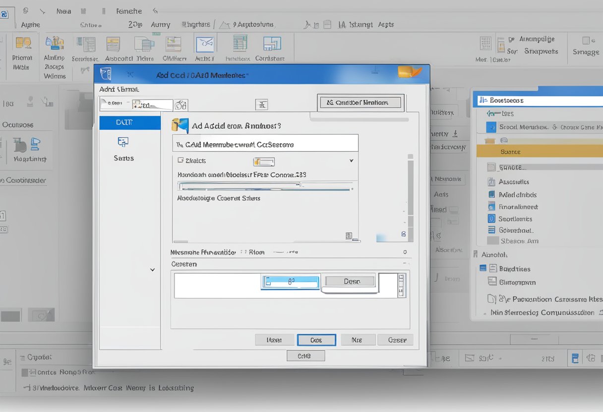Click the Serbs icon in dialog sidebar
This screenshot has height=412, width=603.
coord(123,143)
